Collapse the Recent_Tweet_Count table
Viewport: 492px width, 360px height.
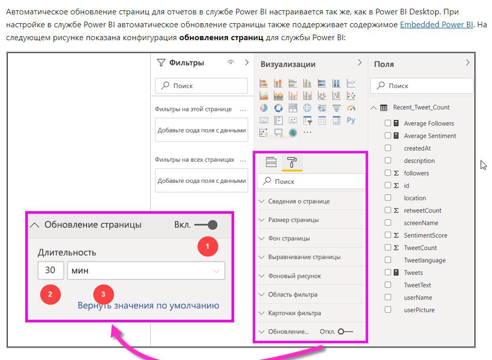[373, 108]
